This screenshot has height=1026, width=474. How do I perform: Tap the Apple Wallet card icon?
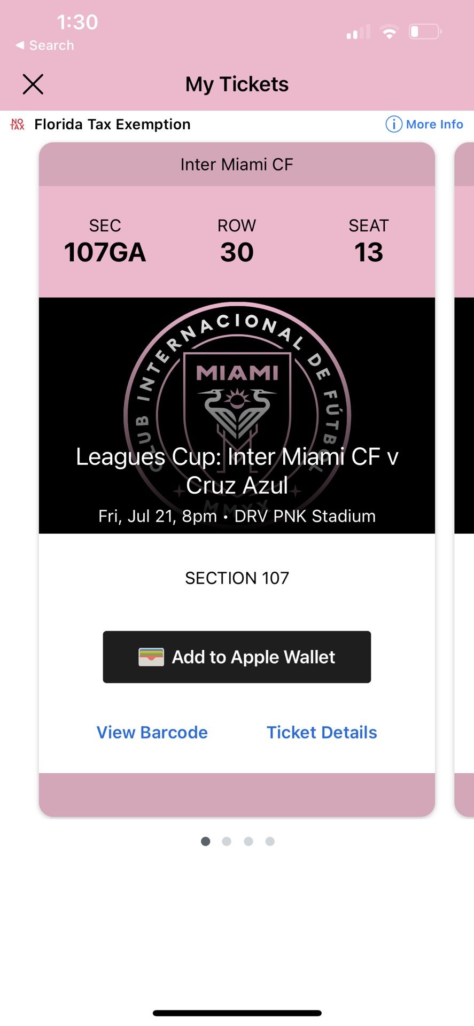[151, 657]
